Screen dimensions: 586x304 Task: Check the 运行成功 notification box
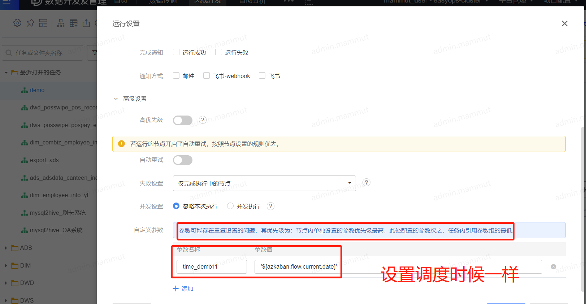176,52
